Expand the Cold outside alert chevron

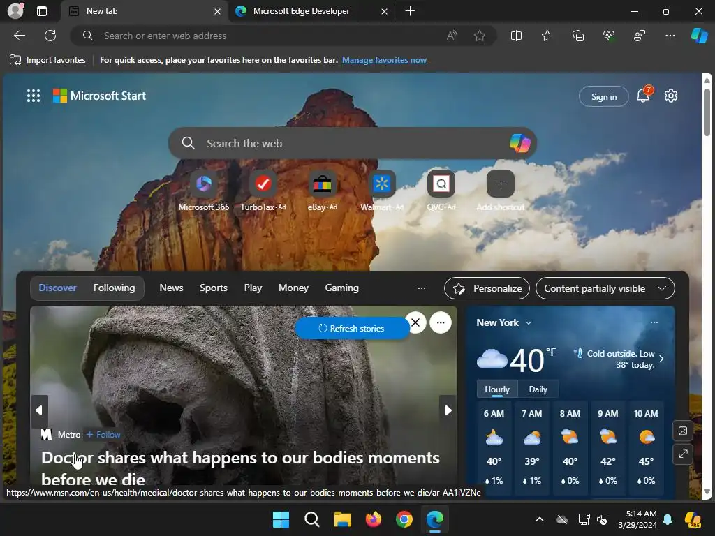661,359
